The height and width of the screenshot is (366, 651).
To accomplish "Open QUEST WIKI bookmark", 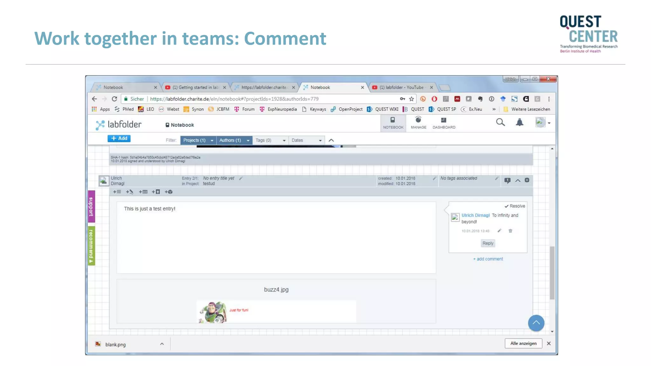I will click(383, 109).
